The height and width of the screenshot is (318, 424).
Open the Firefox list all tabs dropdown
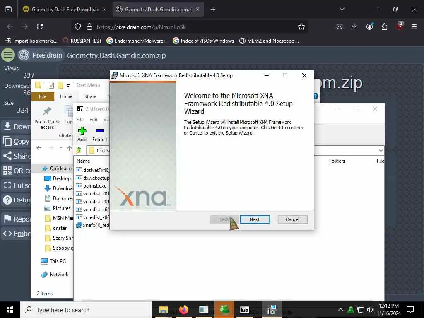click(342, 9)
